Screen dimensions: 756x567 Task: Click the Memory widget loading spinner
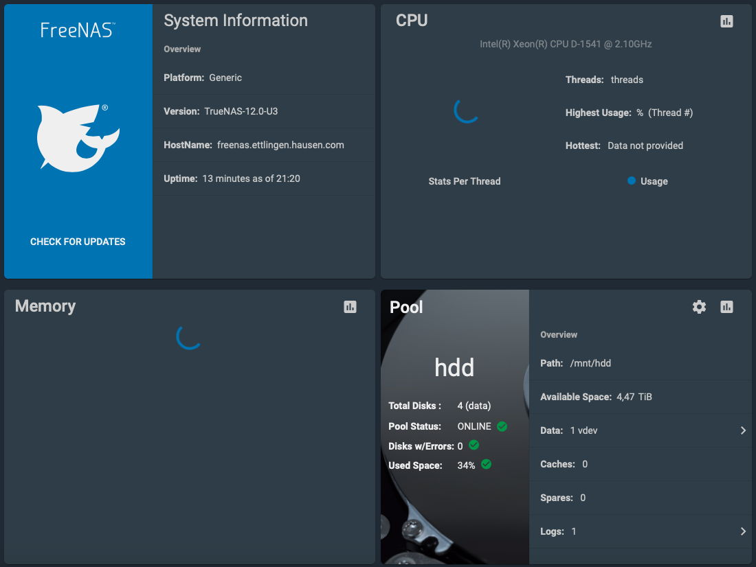189,336
